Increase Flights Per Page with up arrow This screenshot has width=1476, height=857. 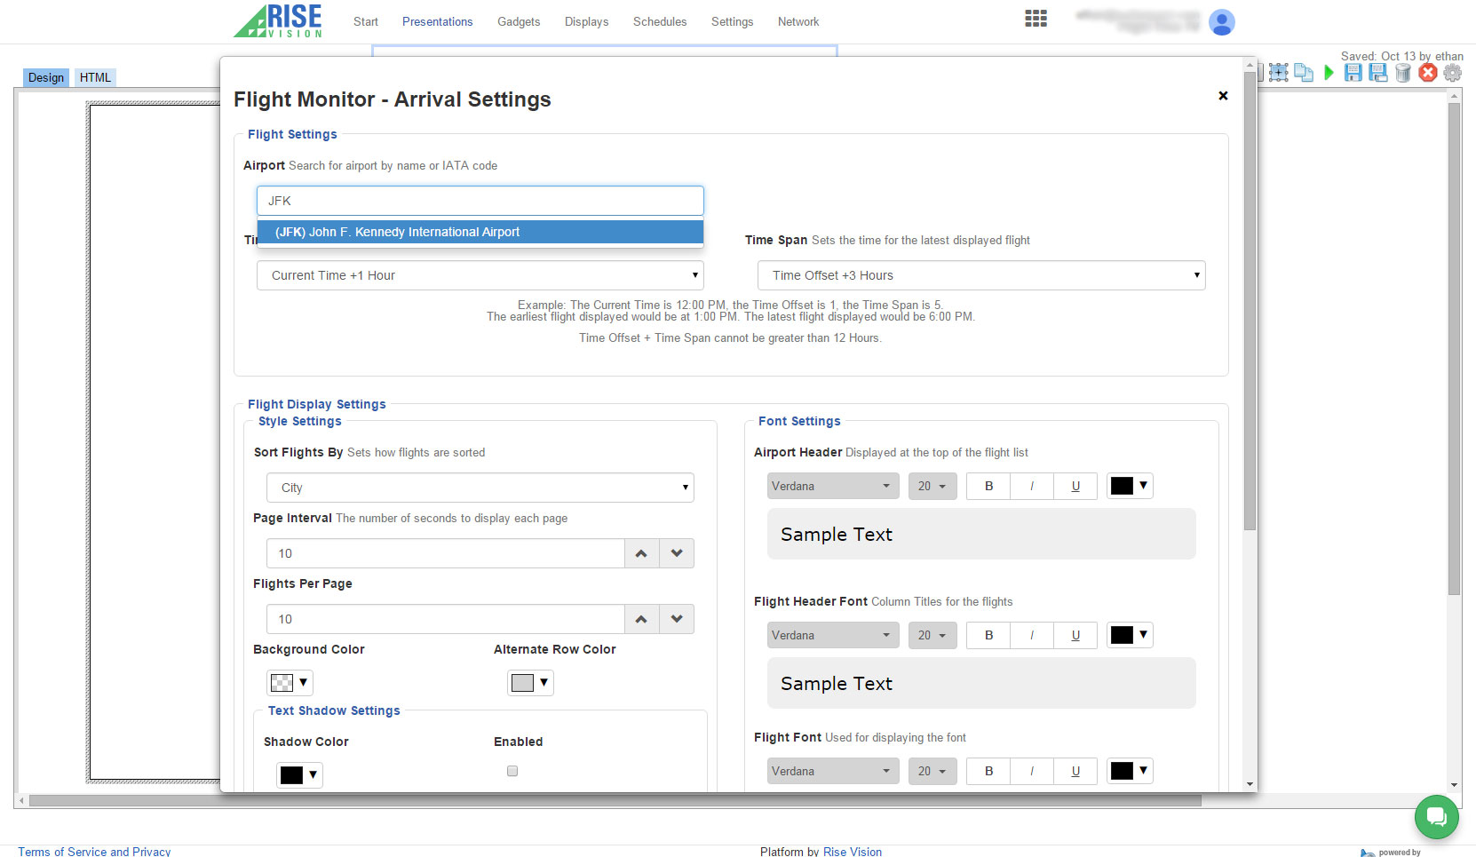pos(641,619)
